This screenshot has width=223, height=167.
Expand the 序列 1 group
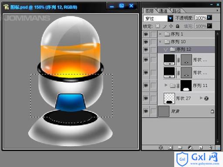160,34
